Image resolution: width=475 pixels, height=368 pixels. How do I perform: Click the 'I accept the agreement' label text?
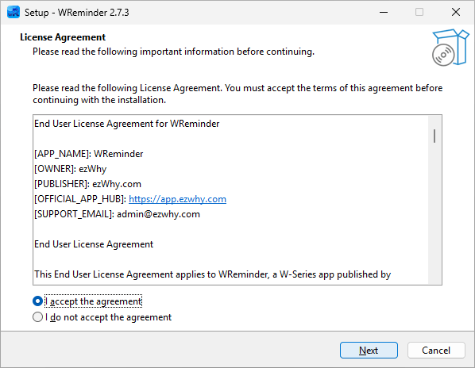(x=93, y=301)
